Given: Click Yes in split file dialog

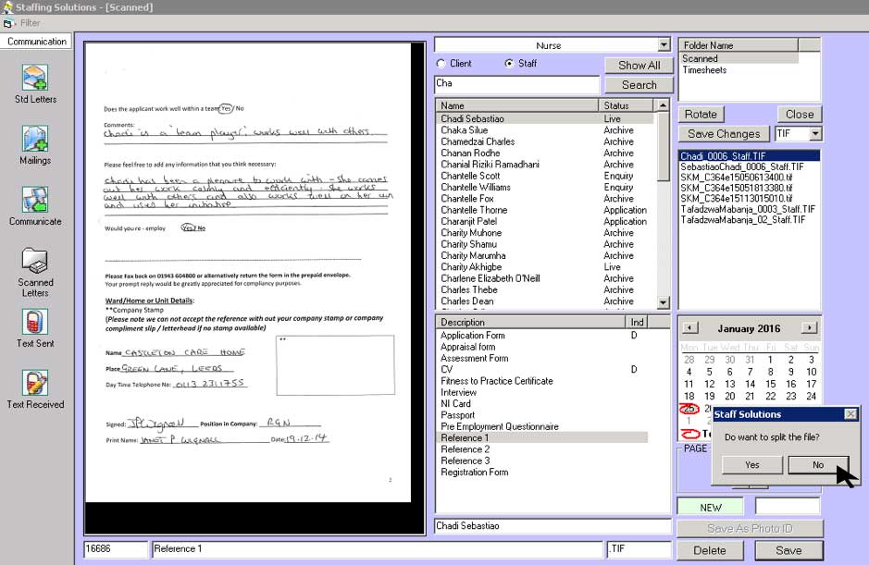Looking at the screenshot, I should [x=751, y=465].
